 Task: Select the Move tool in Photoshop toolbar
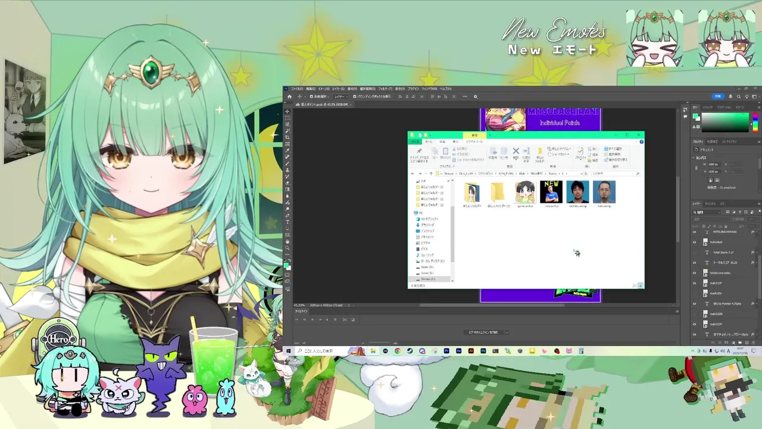coord(288,111)
